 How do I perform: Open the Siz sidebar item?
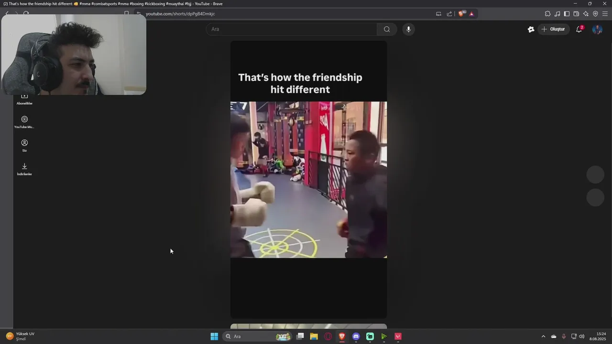click(x=24, y=146)
